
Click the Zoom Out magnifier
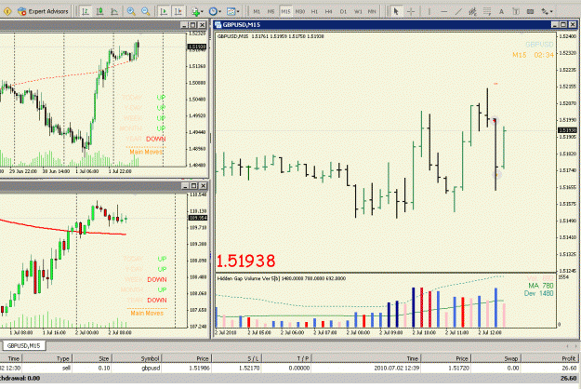pyautogui.click(x=145, y=11)
